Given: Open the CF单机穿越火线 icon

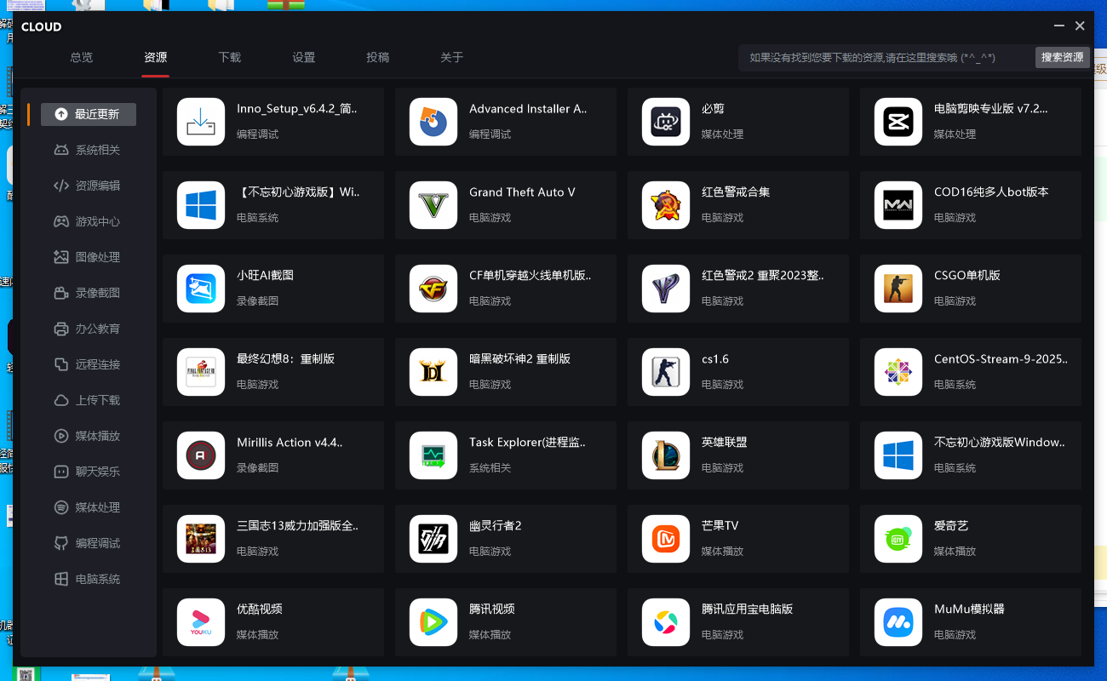Looking at the screenshot, I should pos(433,289).
